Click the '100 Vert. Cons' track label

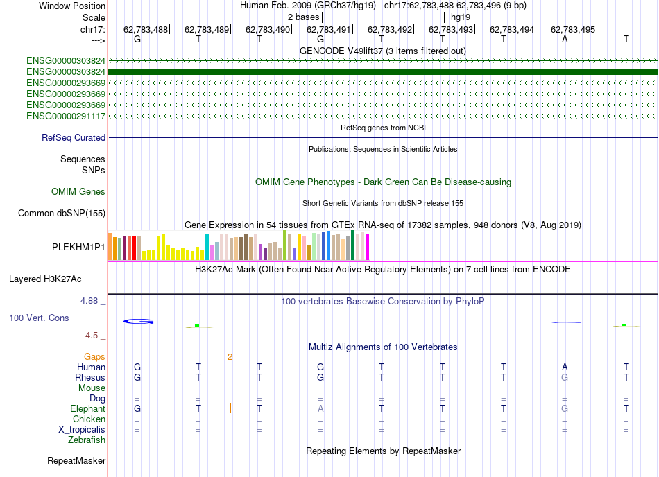39,318
